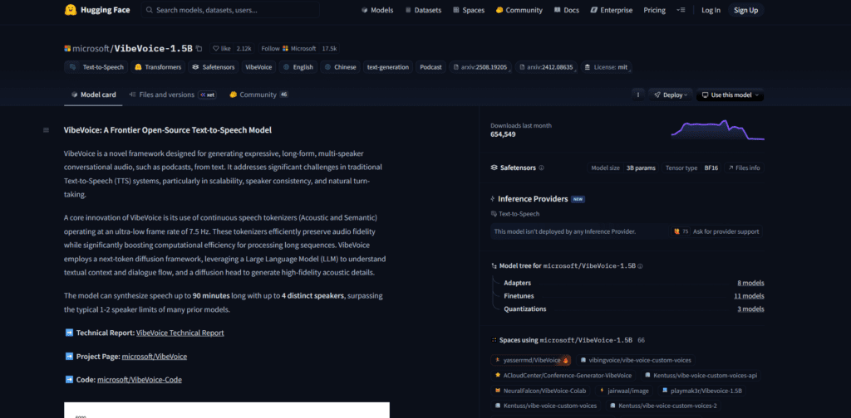Switch to the Community tab with 46
This screenshot has width=851, height=418.
[x=258, y=95]
